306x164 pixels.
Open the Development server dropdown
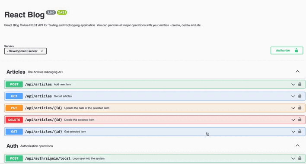click(25, 51)
